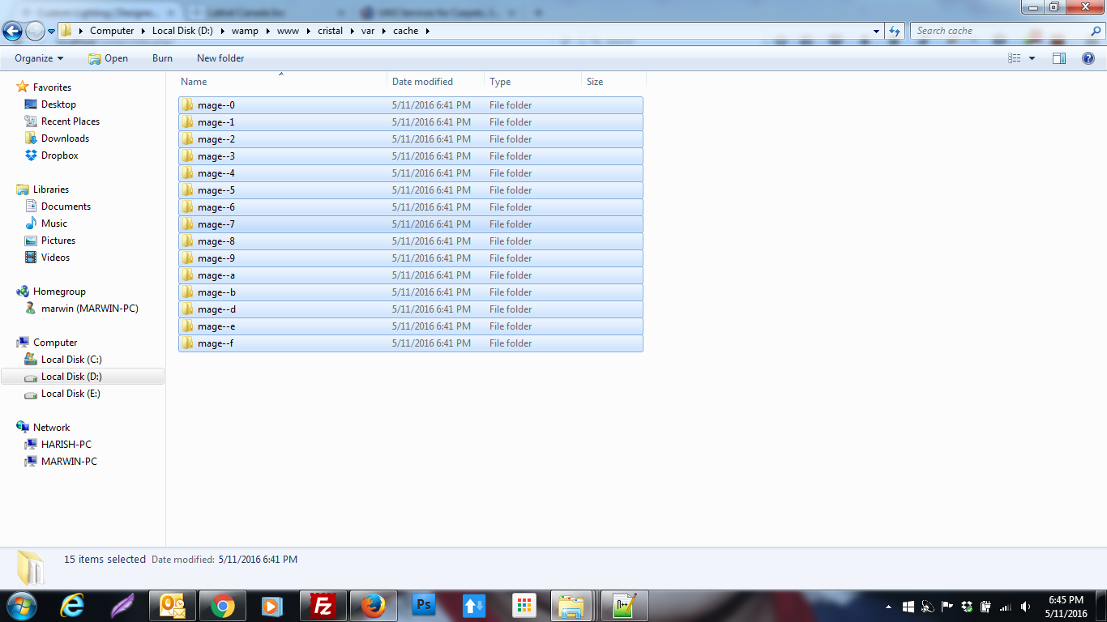
Task: Toggle the preview pane icon
Action: [1058, 58]
